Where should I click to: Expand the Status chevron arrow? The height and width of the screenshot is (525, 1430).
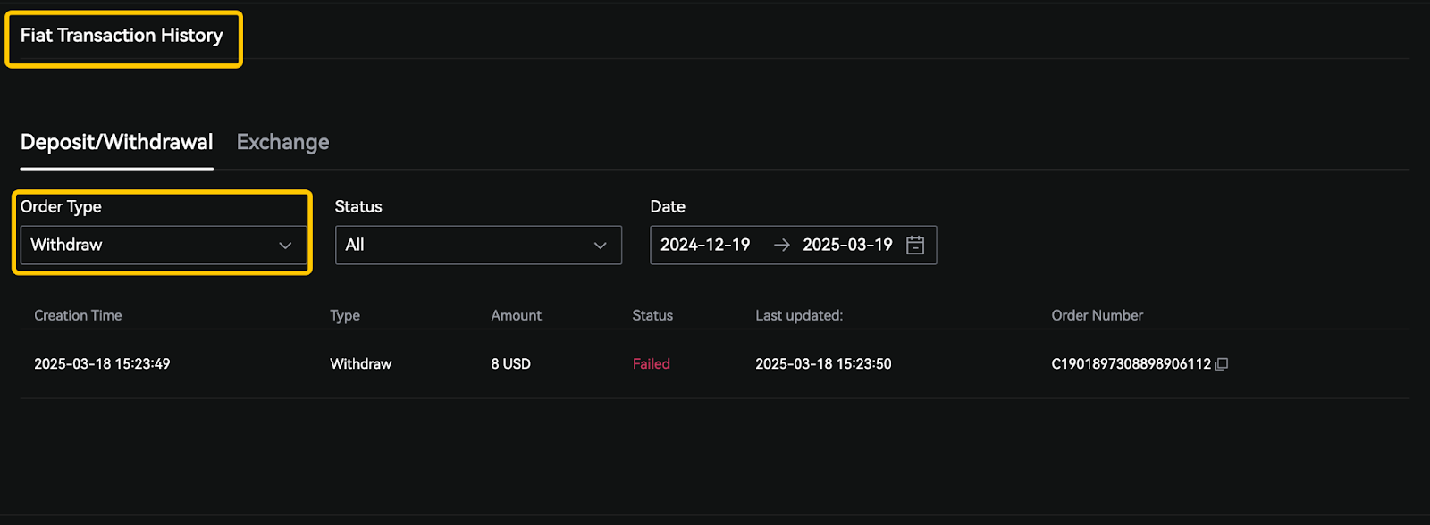[x=601, y=246]
